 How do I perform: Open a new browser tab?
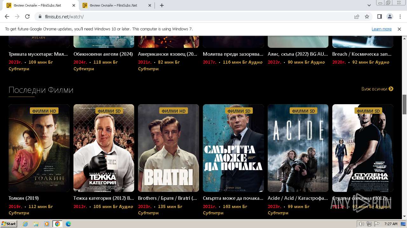(x=162, y=5)
